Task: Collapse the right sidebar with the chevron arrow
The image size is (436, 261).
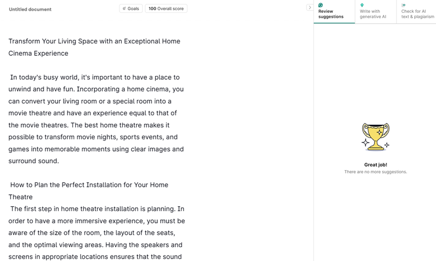Action: (310, 8)
